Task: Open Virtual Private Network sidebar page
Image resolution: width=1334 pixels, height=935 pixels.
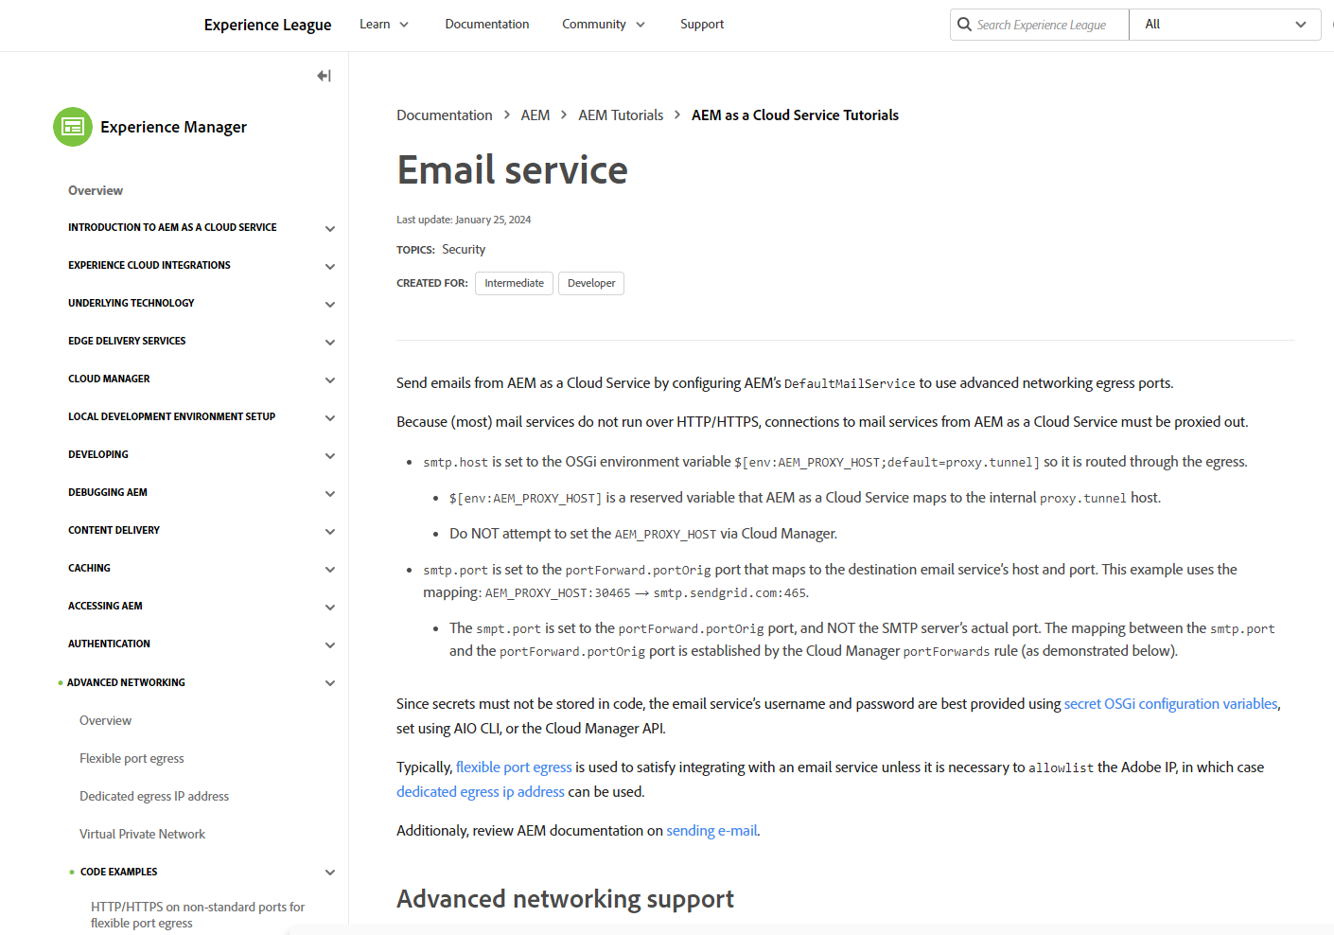Action: point(142,834)
